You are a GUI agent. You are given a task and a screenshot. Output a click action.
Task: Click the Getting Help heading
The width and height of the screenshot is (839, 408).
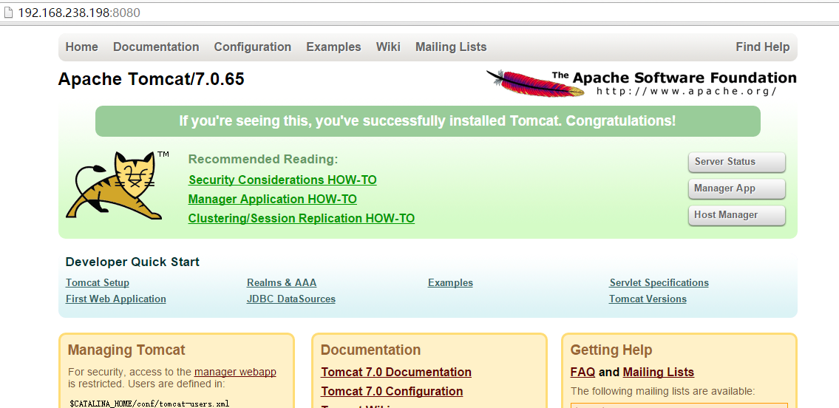pyautogui.click(x=611, y=350)
